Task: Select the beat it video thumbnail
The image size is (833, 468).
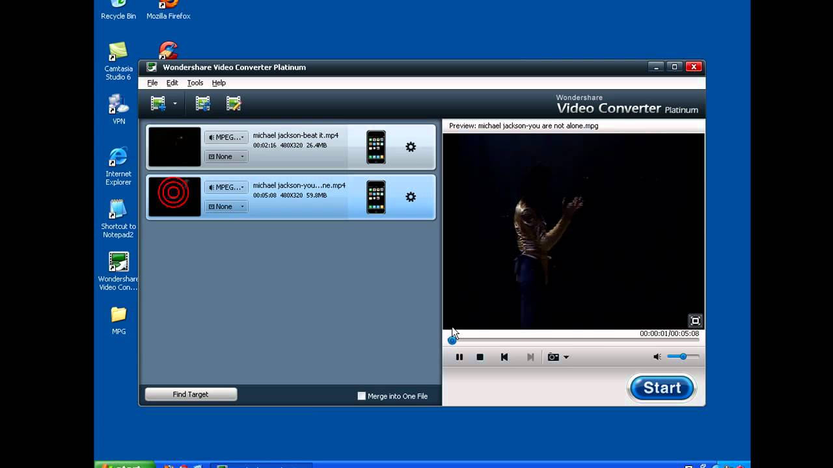Action: click(x=174, y=147)
